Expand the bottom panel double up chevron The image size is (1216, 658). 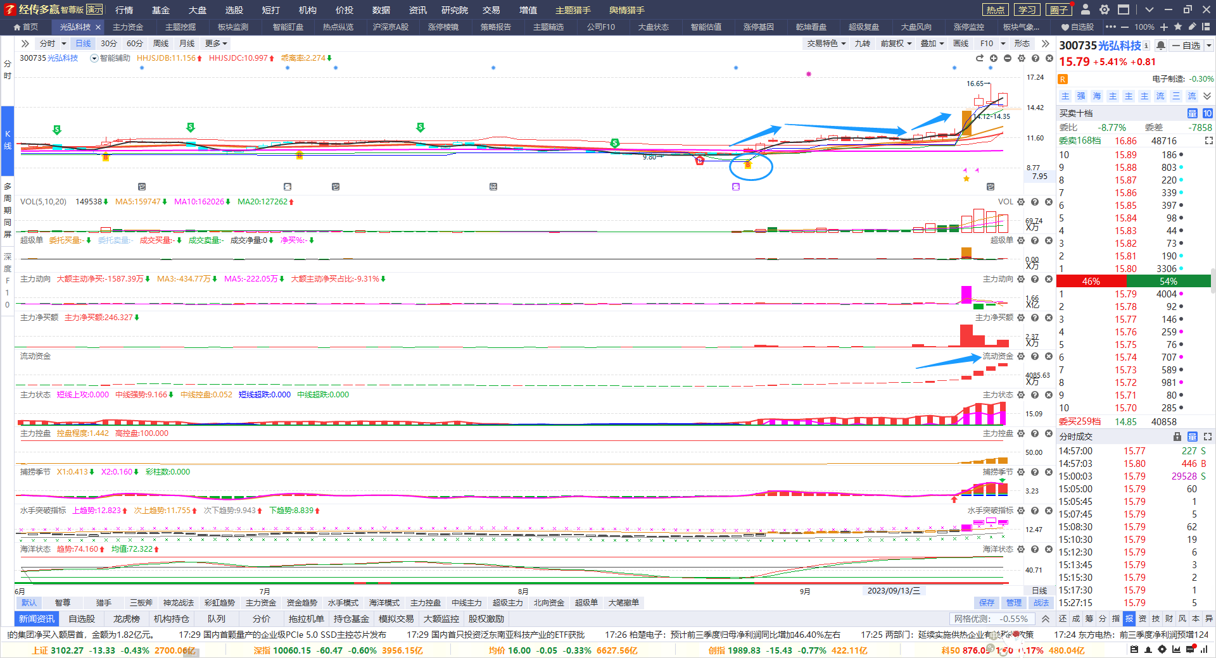click(1046, 619)
